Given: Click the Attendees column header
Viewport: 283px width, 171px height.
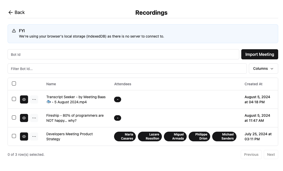Looking at the screenshot, I should 123,84.
